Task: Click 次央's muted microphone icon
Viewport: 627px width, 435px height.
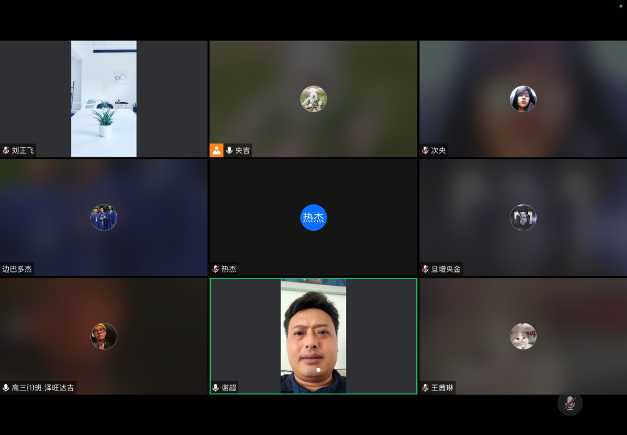Action: coord(426,150)
